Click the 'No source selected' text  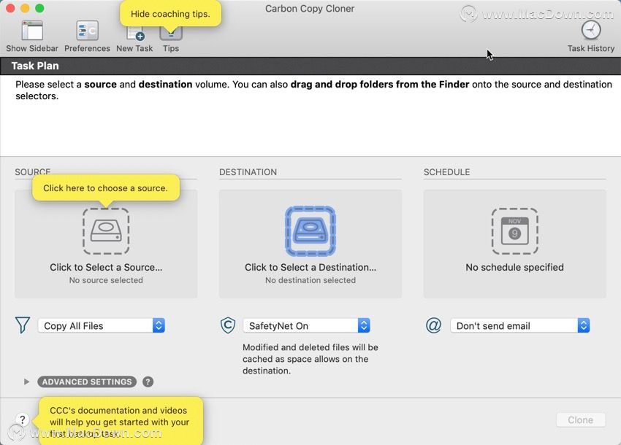pyautogui.click(x=106, y=280)
